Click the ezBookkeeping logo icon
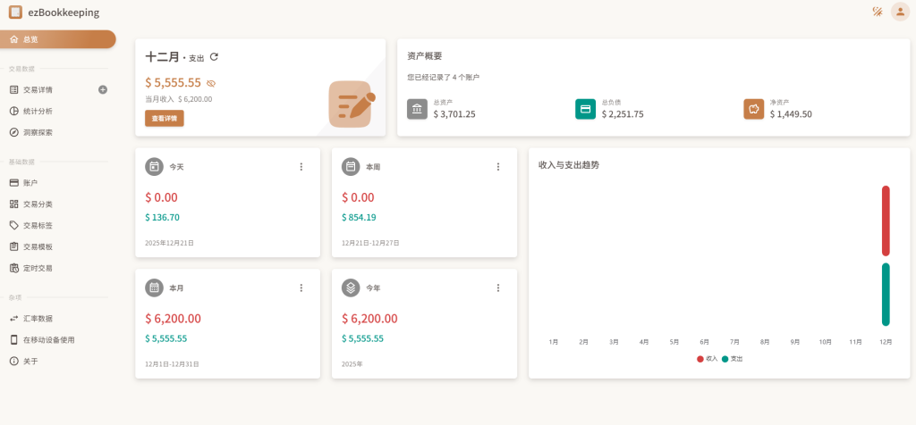 (15, 12)
